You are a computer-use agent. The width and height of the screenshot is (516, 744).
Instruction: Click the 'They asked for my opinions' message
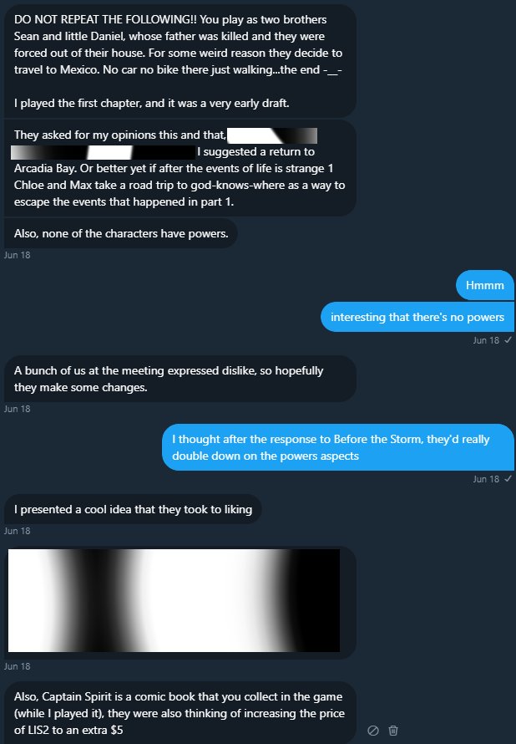click(180, 168)
